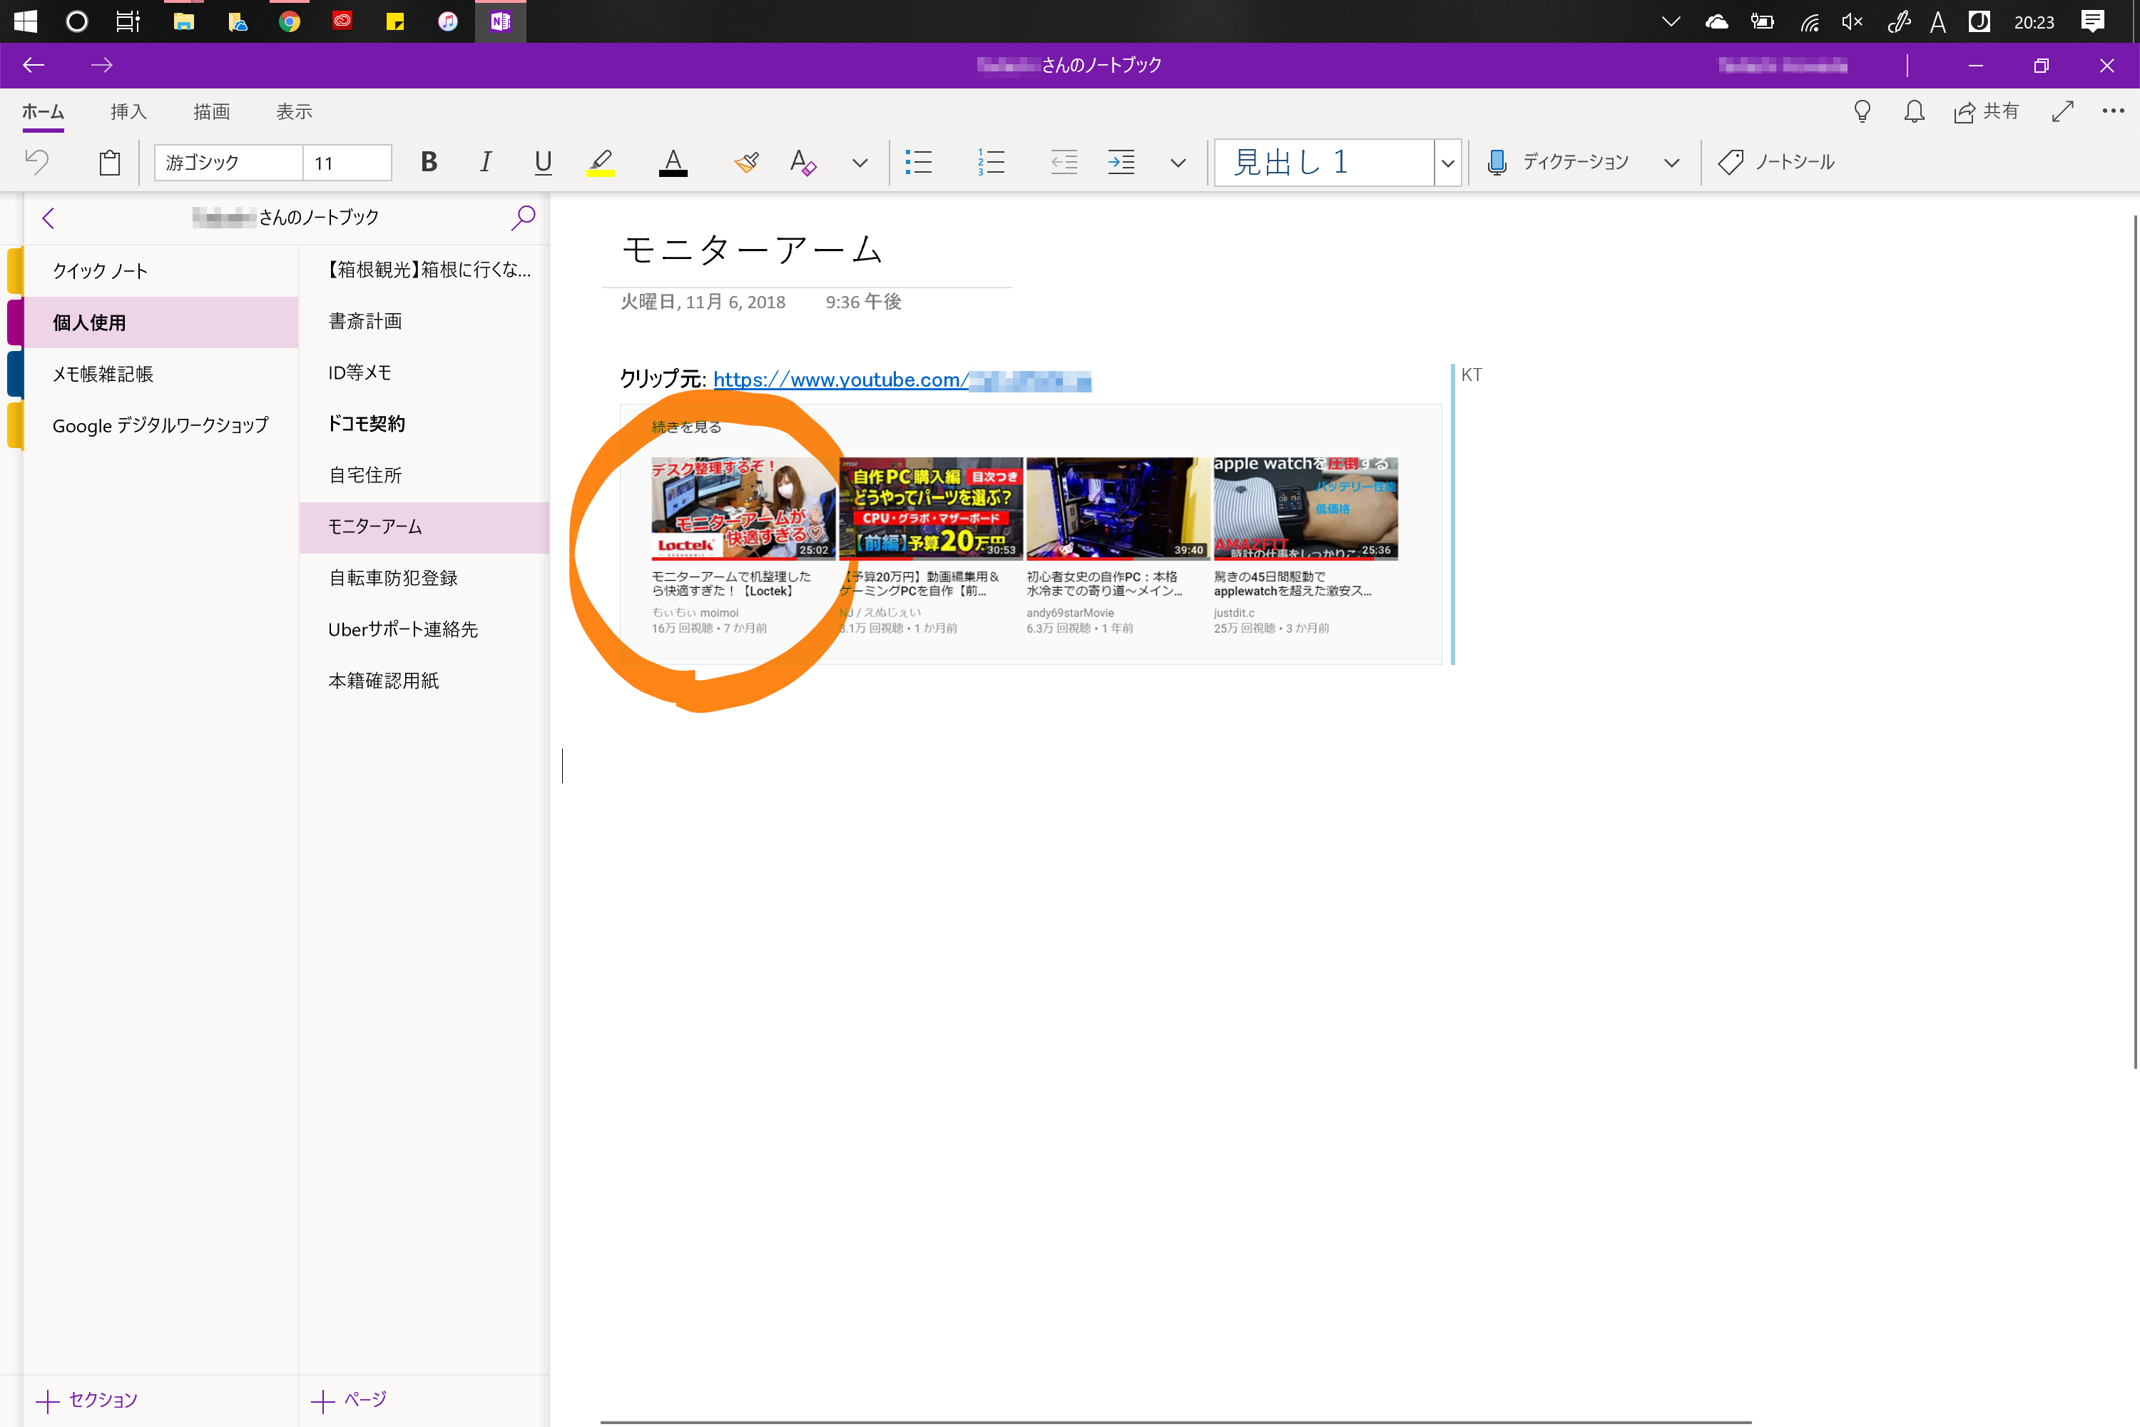
Task: Open the font size 11 box
Action: tap(347, 163)
